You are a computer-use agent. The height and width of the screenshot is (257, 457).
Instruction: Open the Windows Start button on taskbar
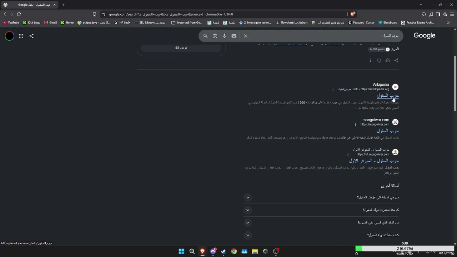pos(181,251)
